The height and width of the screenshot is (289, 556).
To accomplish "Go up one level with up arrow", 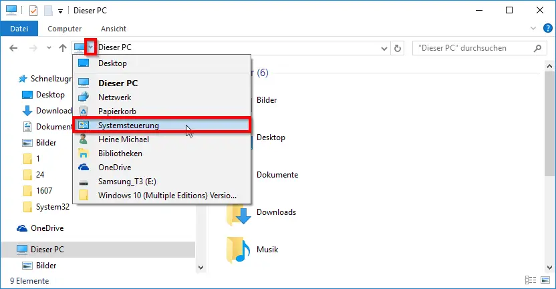I will click(x=63, y=48).
